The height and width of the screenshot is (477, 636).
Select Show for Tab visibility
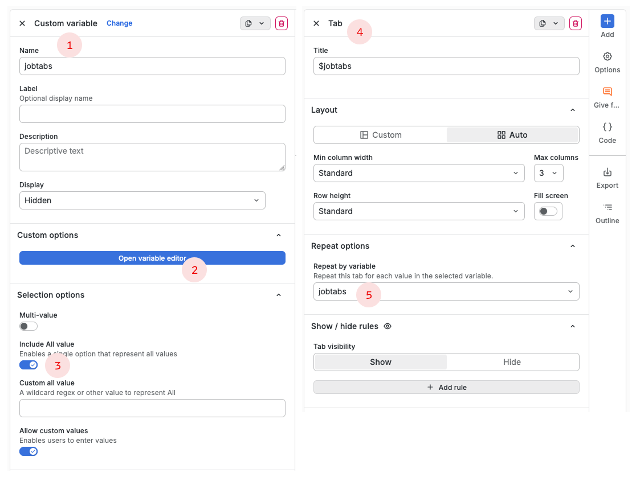[381, 362]
